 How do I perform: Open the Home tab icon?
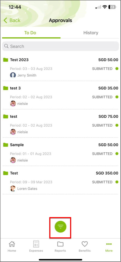[x=12, y=244]
